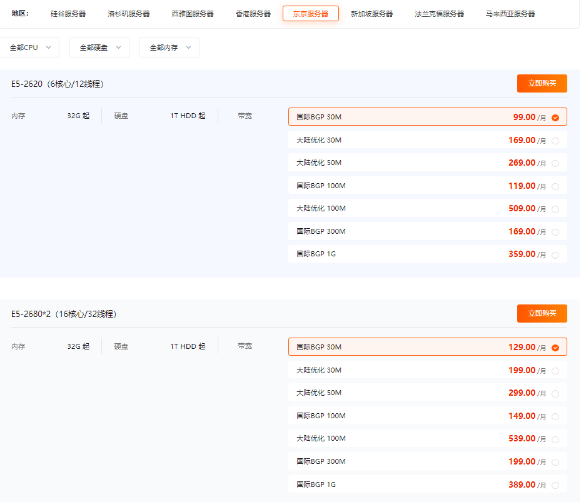
Task: Select 国际BGP 100M radio for E5-2620
Action: tap(555, 186)
